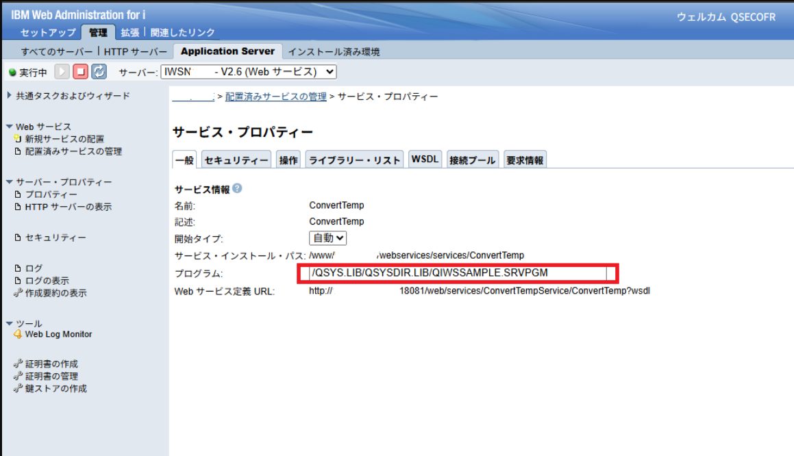
Task: Open the インストール済み環境 tab
Action: pyautogui.click(x=334, y=51)
